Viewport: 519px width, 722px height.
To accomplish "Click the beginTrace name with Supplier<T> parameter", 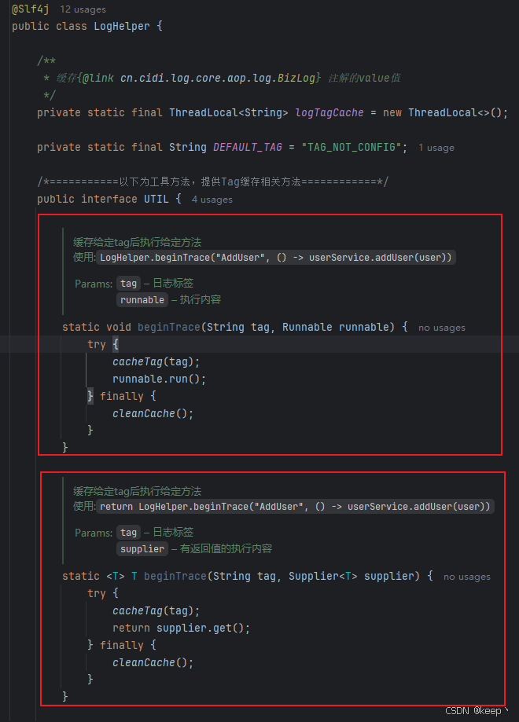I will point(175,576).
